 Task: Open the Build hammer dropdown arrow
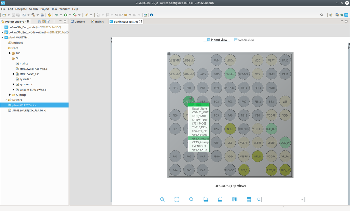point(37,15)
